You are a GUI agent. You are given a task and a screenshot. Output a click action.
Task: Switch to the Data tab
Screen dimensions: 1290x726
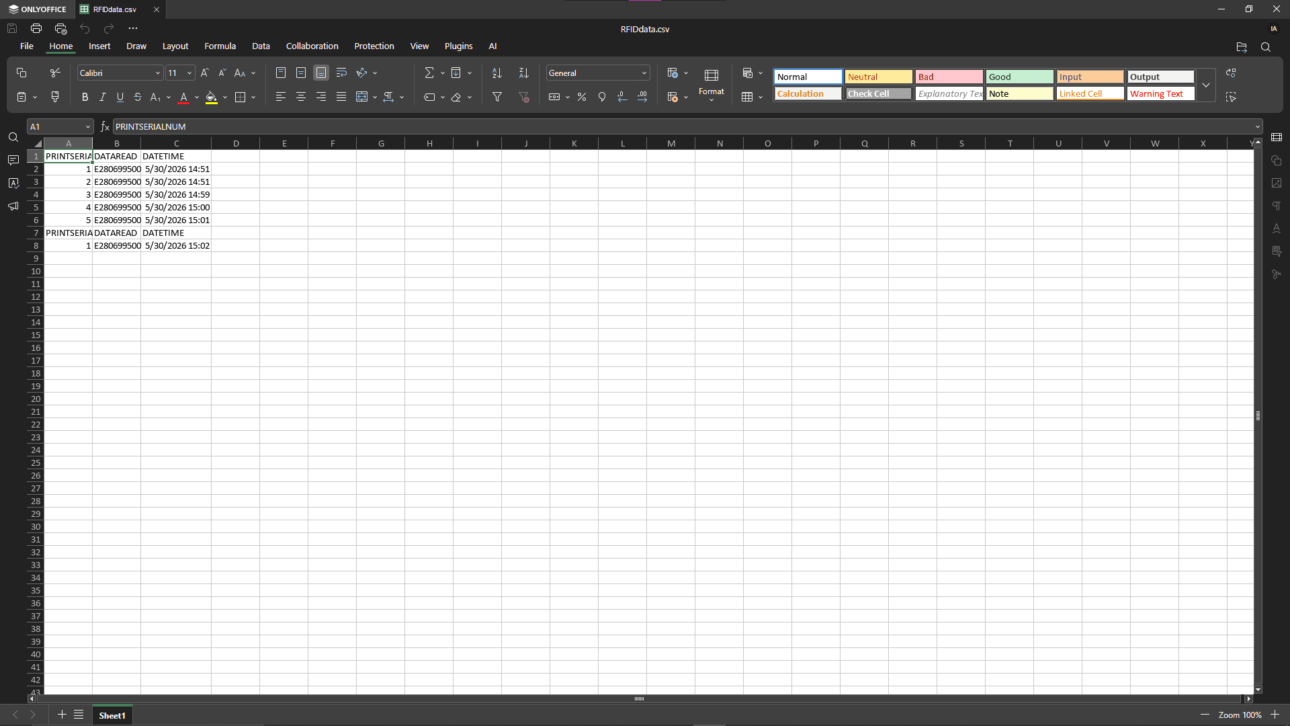click(x=261, y=46)
